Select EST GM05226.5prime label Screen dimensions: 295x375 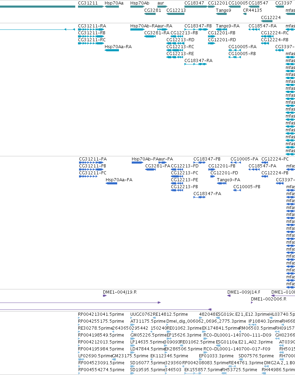tap(148, 335)
